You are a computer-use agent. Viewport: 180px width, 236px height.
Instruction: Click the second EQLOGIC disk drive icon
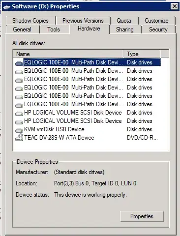coord(19,72)
